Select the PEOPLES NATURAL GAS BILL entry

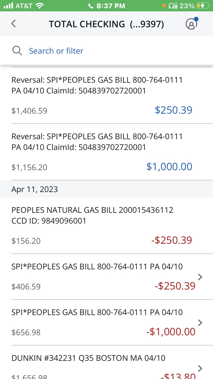pyautogui.click(x=92, y=215)
